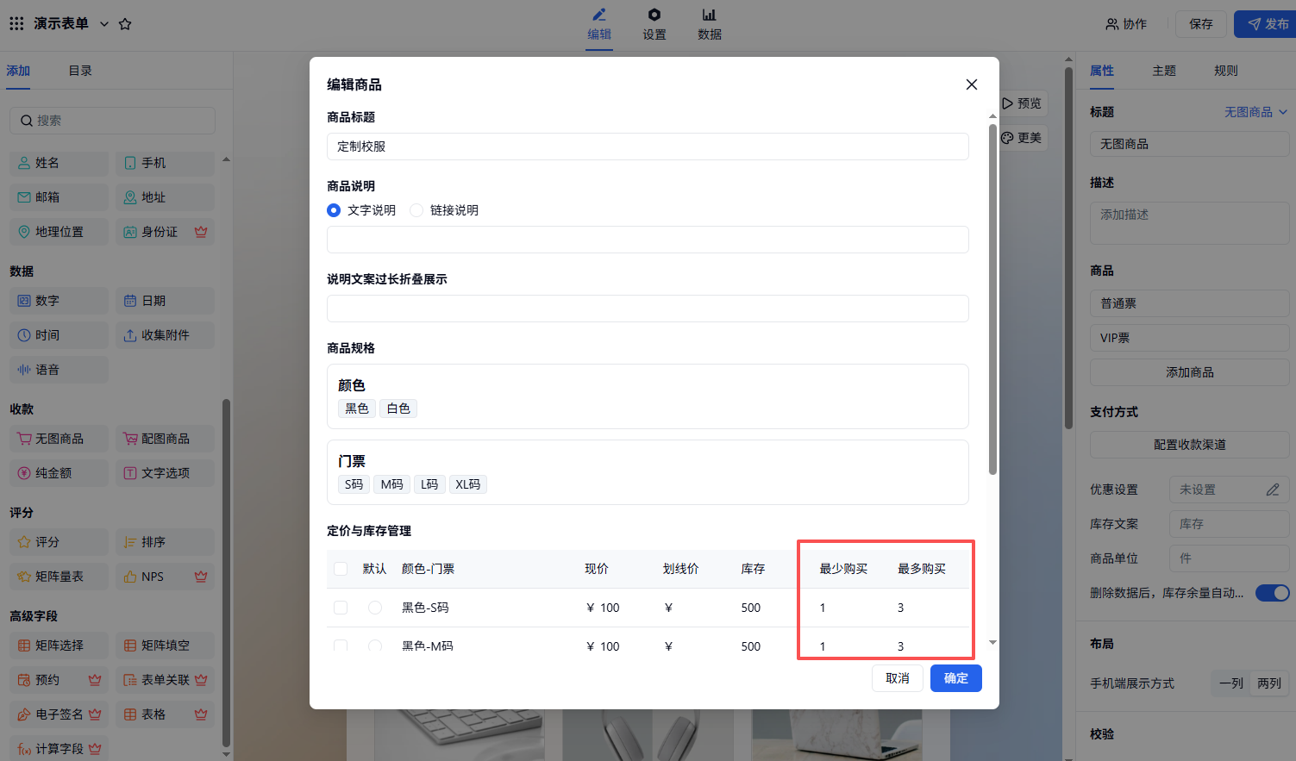Click the star favorite icon beside 演示表单
The image size is (1296, 761).
click(x=125, y=24)
